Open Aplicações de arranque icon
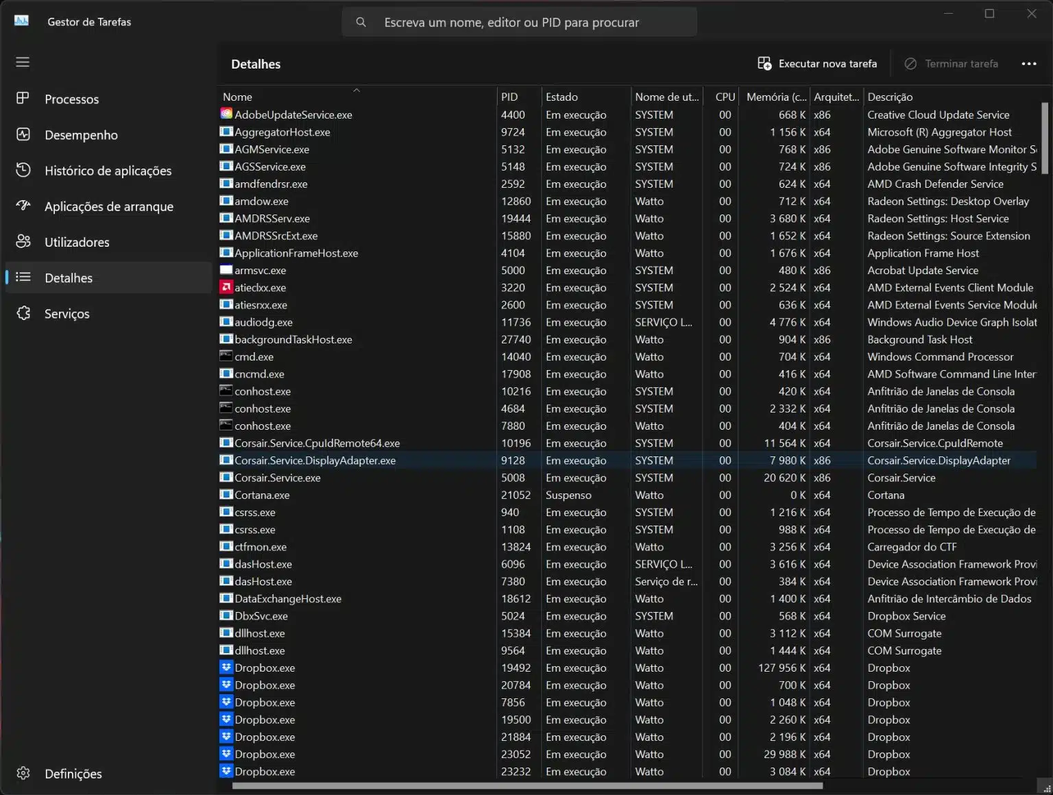 (x=23, y=206)
